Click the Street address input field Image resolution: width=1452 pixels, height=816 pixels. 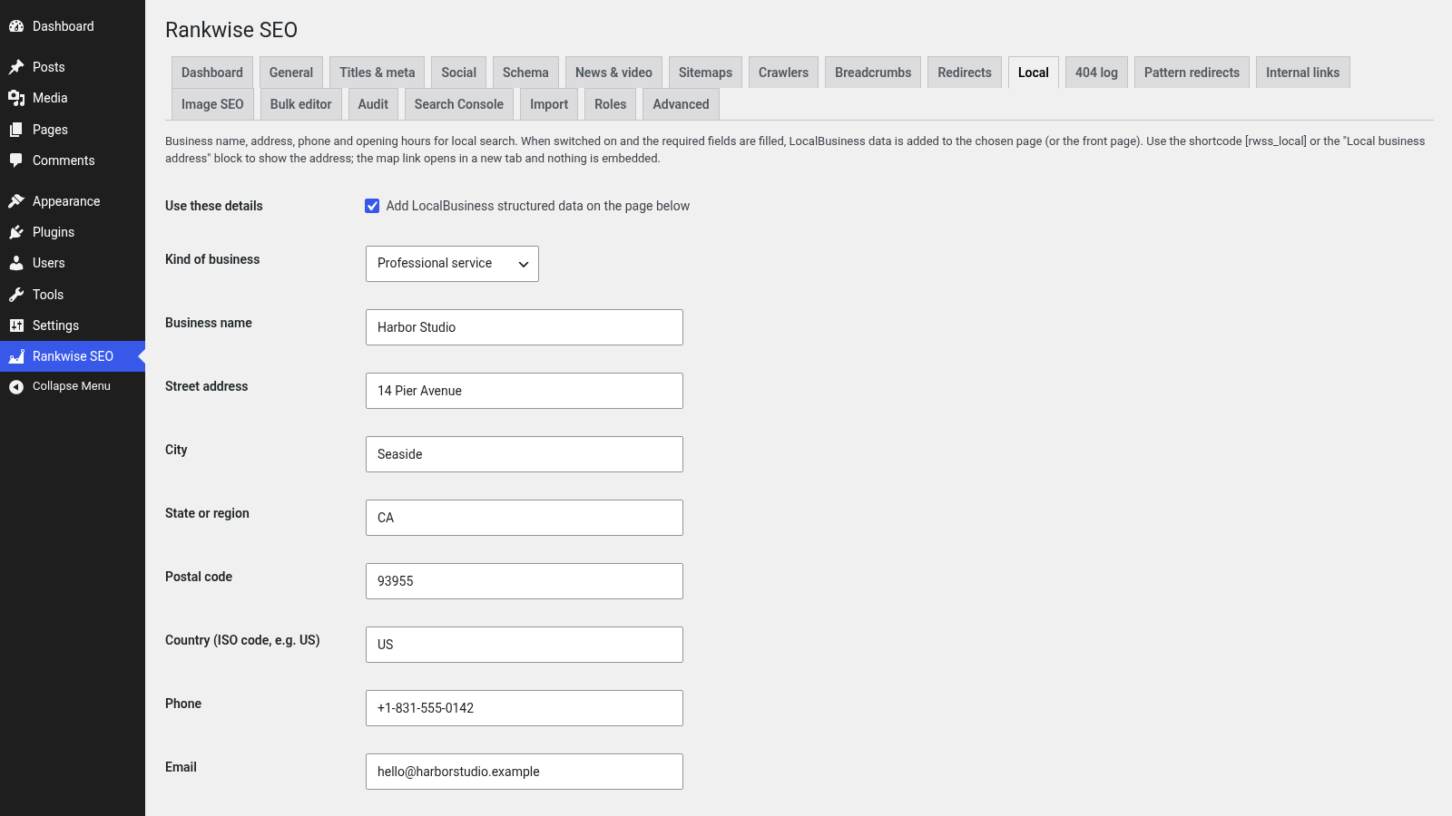525,391
